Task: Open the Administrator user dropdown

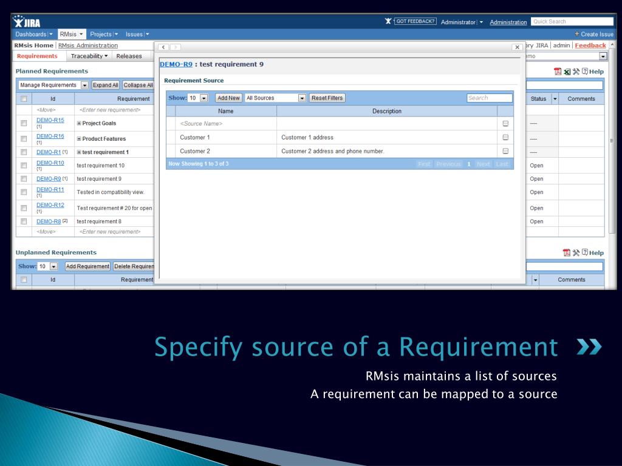Action: pos(462,22)
